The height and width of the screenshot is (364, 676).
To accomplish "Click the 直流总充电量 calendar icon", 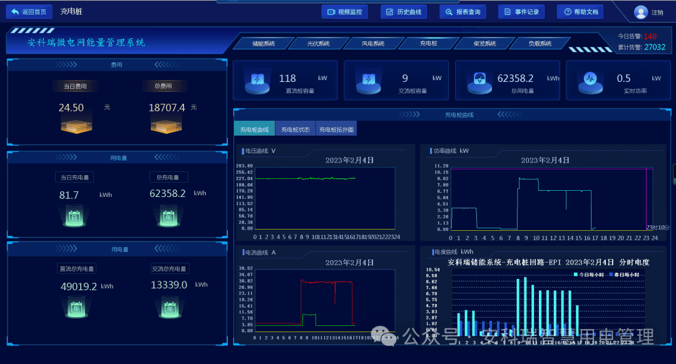I will [x=77, y=308].
